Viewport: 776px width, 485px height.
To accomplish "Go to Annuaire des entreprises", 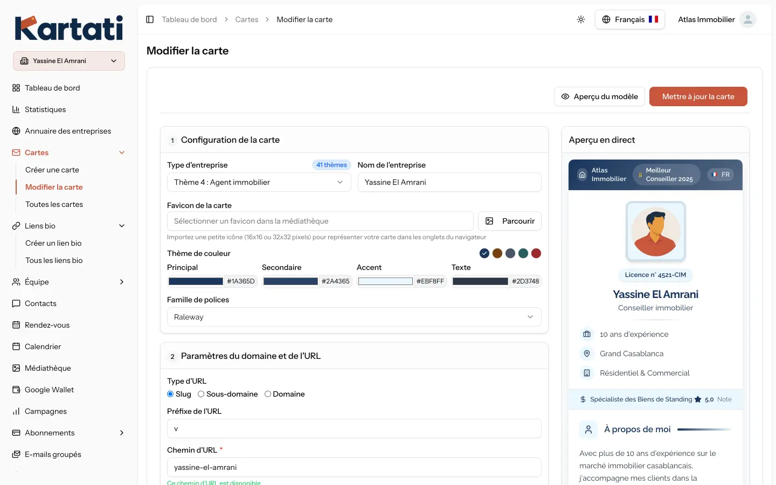I will [x=69, y=131].
